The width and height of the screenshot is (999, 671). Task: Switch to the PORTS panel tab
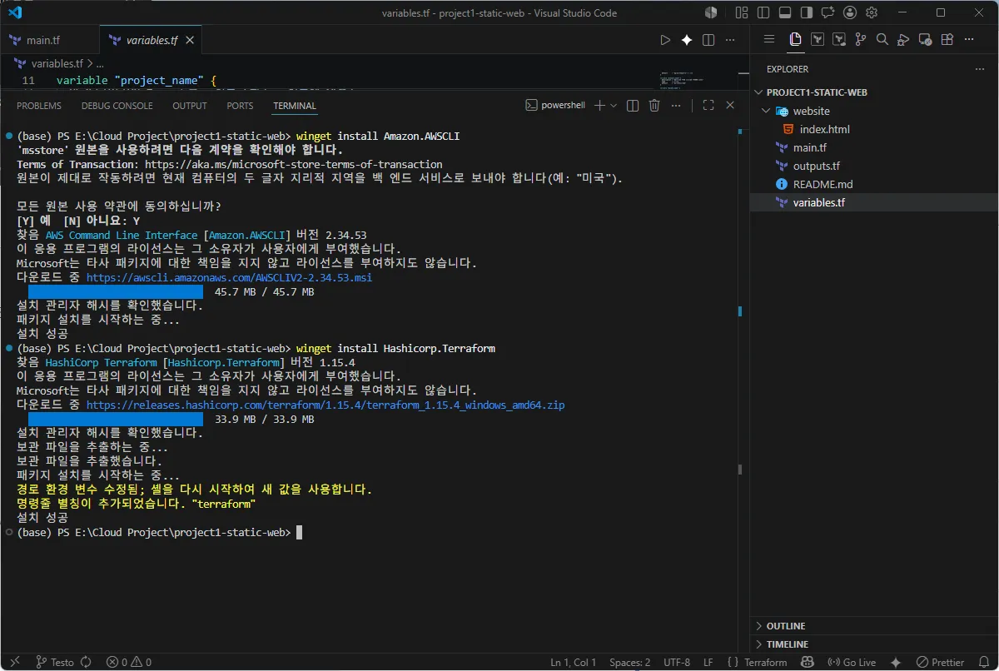point(240,106)
